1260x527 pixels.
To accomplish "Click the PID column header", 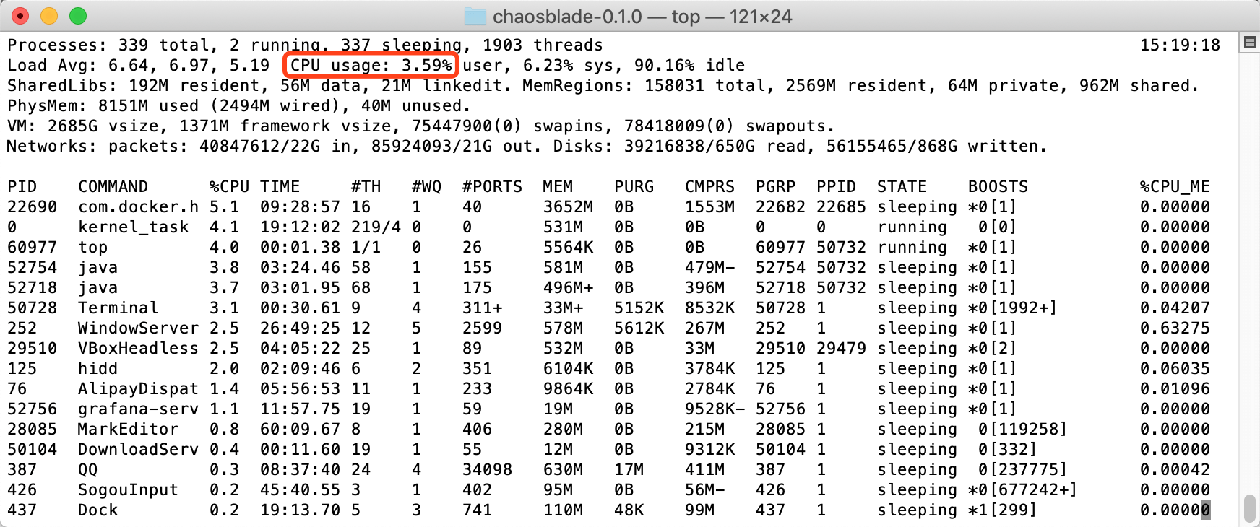I will click(22, 187).
